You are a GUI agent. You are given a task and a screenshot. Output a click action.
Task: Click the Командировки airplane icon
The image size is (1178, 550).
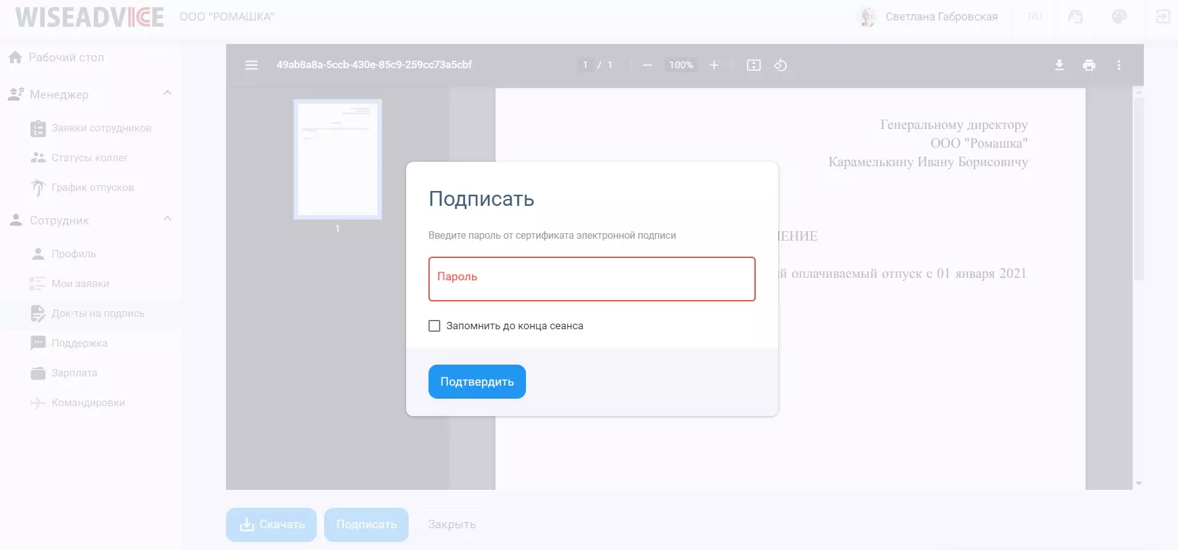click(39, 403)
